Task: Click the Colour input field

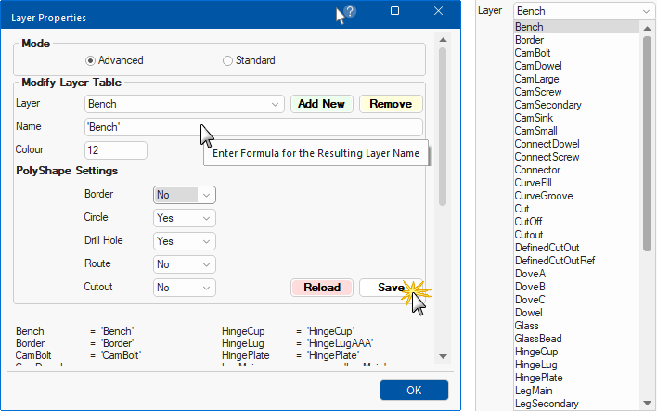Action: 116,149
